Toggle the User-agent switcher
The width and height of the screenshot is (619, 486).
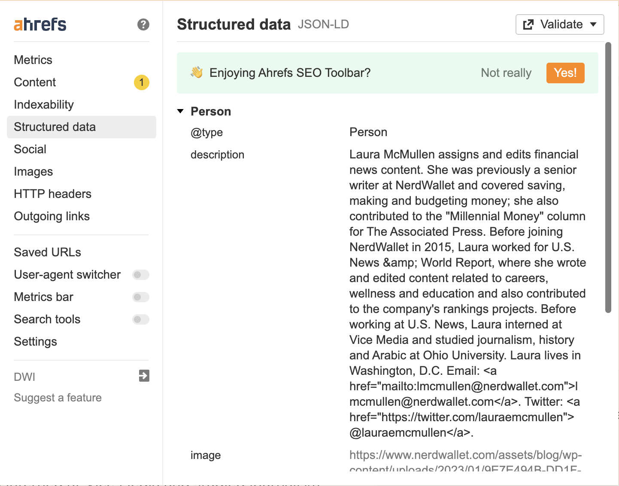(x=141, y=275)
